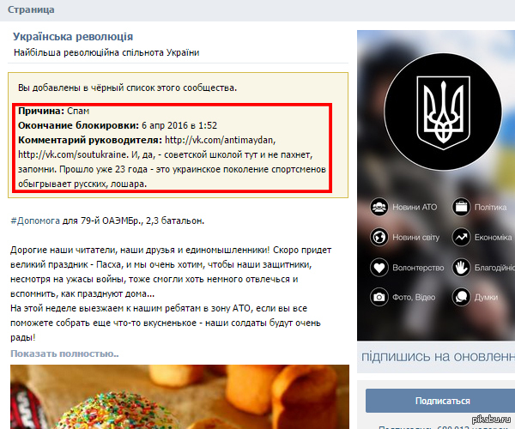Click the Подписаться subscribe button

pos(440,401)
